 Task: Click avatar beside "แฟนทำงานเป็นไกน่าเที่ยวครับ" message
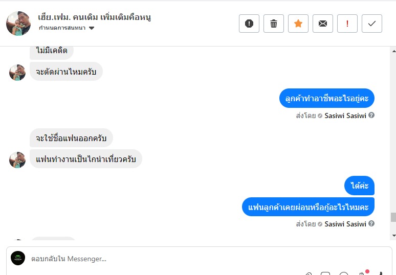pos(17,159)
